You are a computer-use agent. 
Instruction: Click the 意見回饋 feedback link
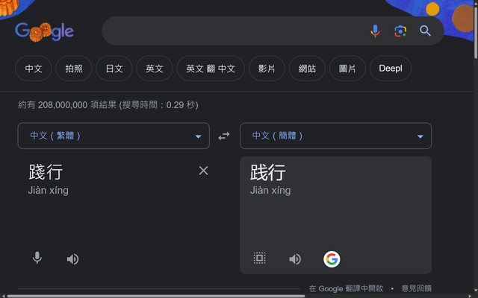point(416,288)
